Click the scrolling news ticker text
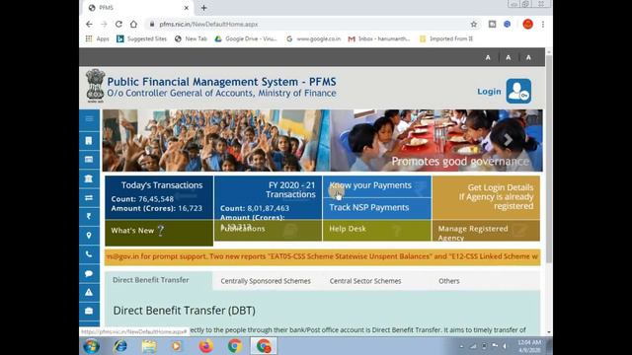The height and width of the screenshot is (355, 632). pyautogui.click(x=323, y=256)
